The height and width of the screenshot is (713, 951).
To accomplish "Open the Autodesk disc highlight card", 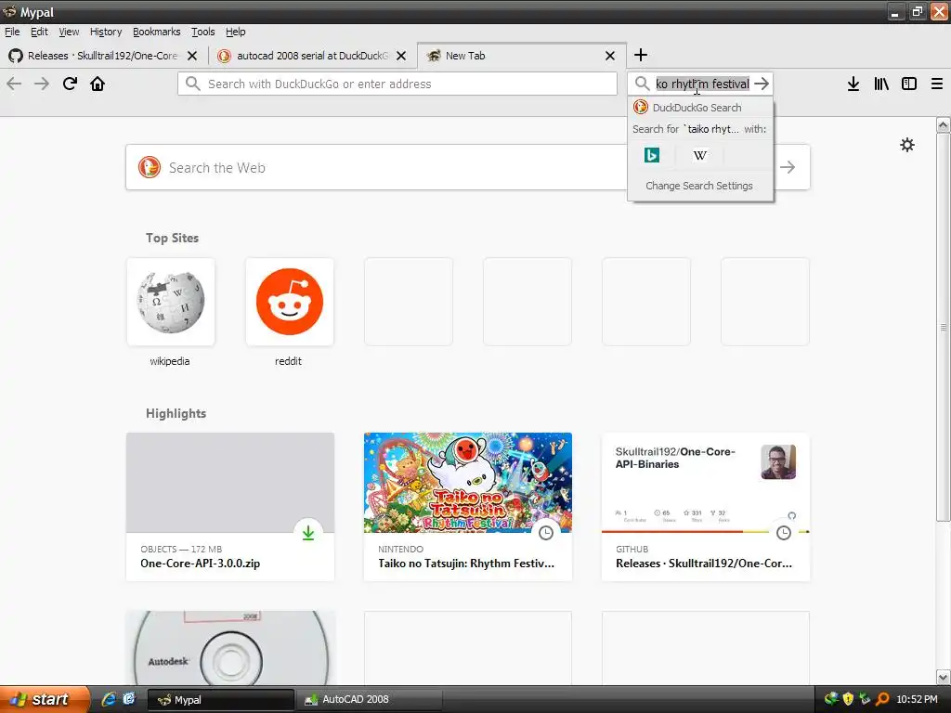I will pyautogui.click(x=230, y=647).
